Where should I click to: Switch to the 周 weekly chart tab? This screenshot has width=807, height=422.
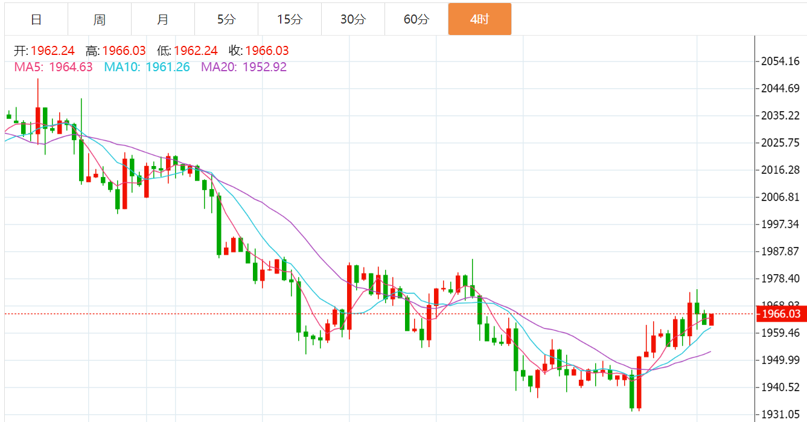(x=100, y=19)
